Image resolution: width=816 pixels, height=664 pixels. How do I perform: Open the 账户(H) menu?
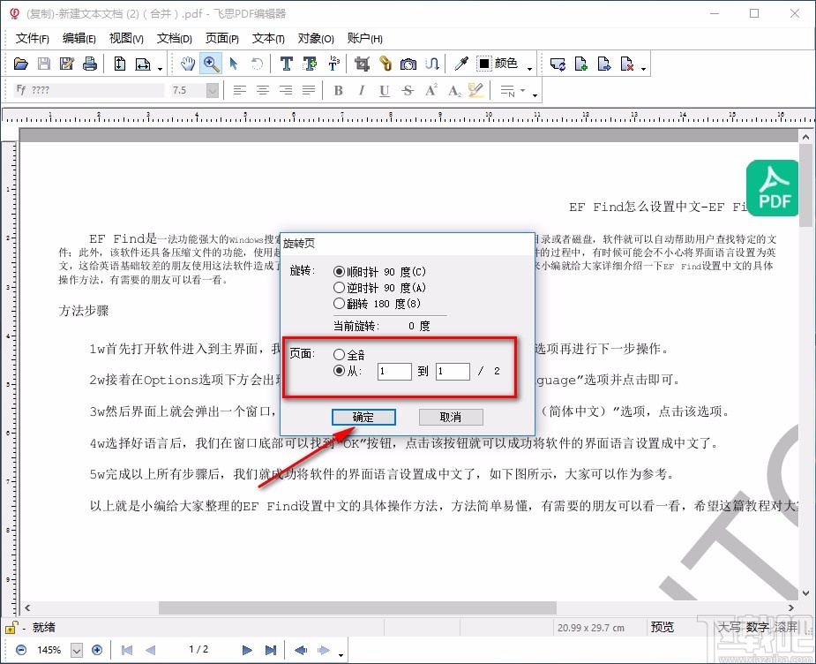click(x=364, y=38)
